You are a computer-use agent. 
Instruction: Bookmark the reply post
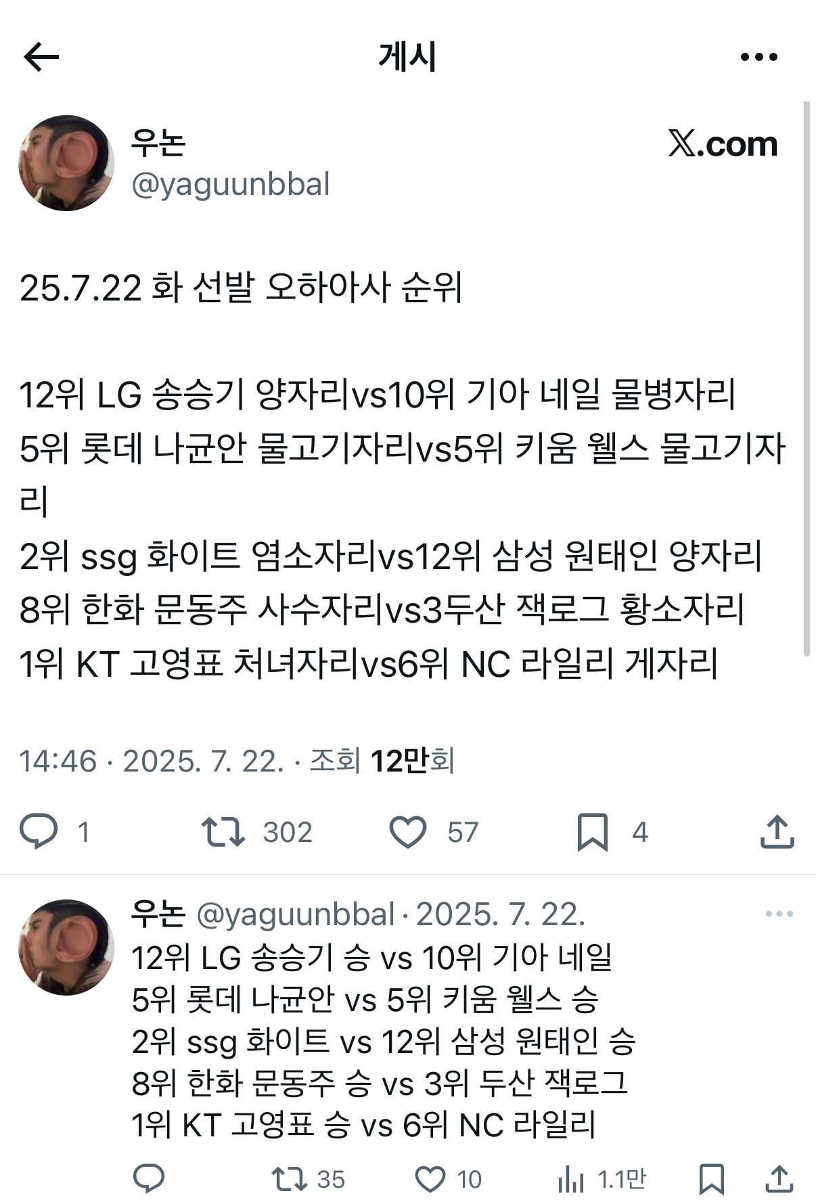711,1179
